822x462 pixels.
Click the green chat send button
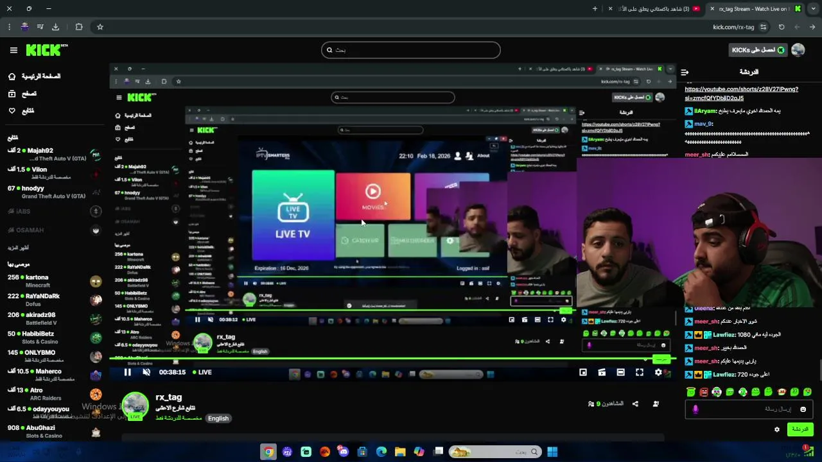[x=800, y=429]
